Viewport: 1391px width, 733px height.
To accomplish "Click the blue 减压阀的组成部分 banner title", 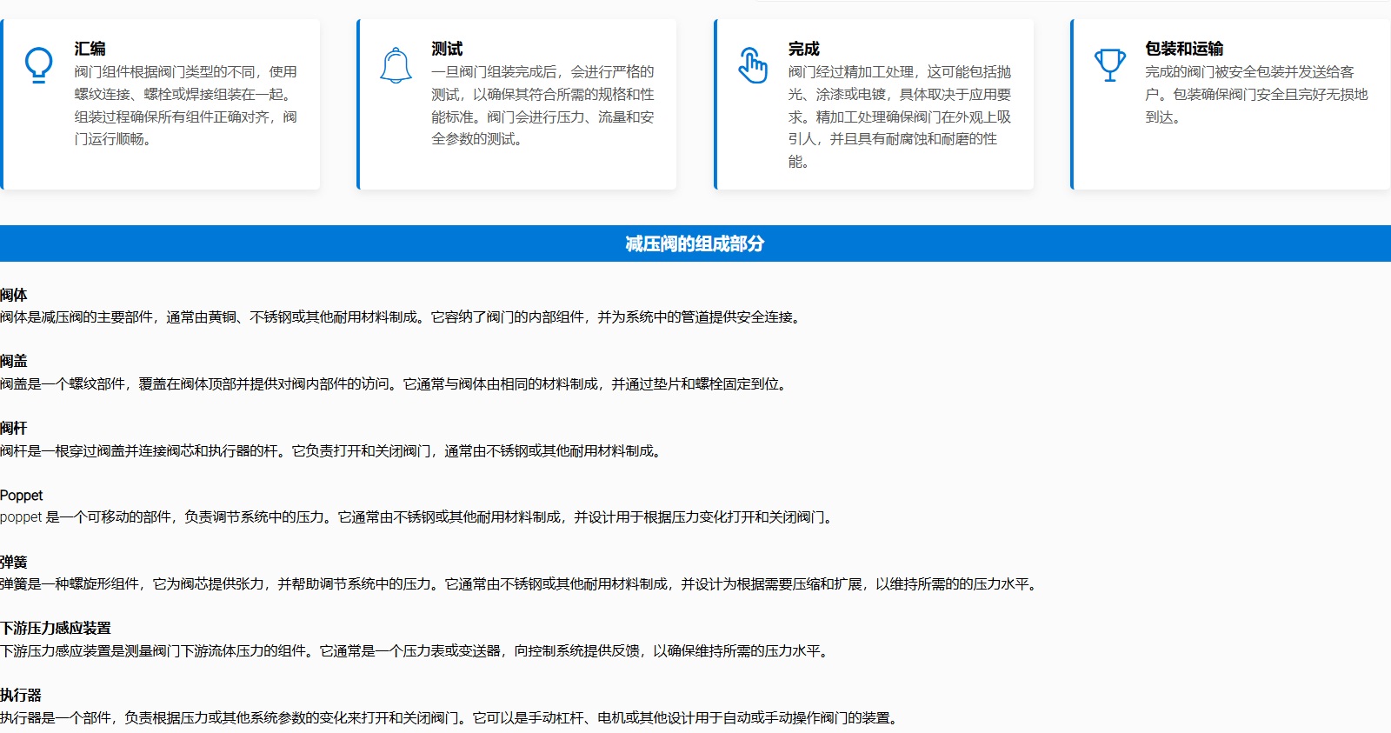I will [x=695, y=243].
